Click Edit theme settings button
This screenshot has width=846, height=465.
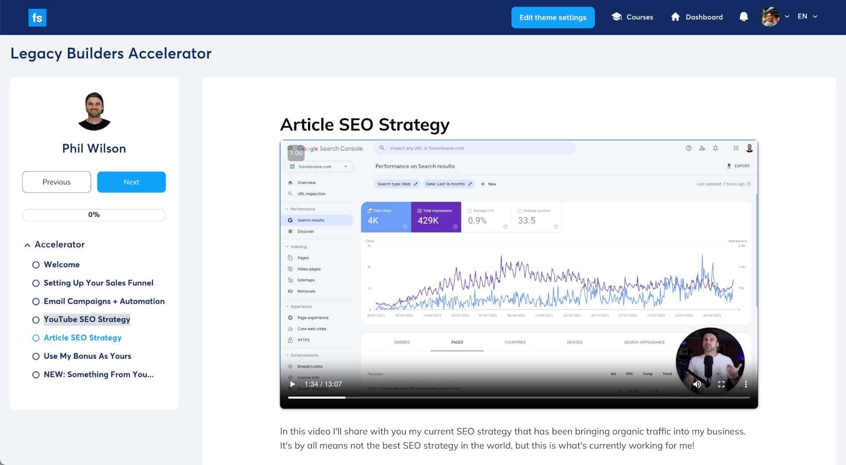click(553, 18)
